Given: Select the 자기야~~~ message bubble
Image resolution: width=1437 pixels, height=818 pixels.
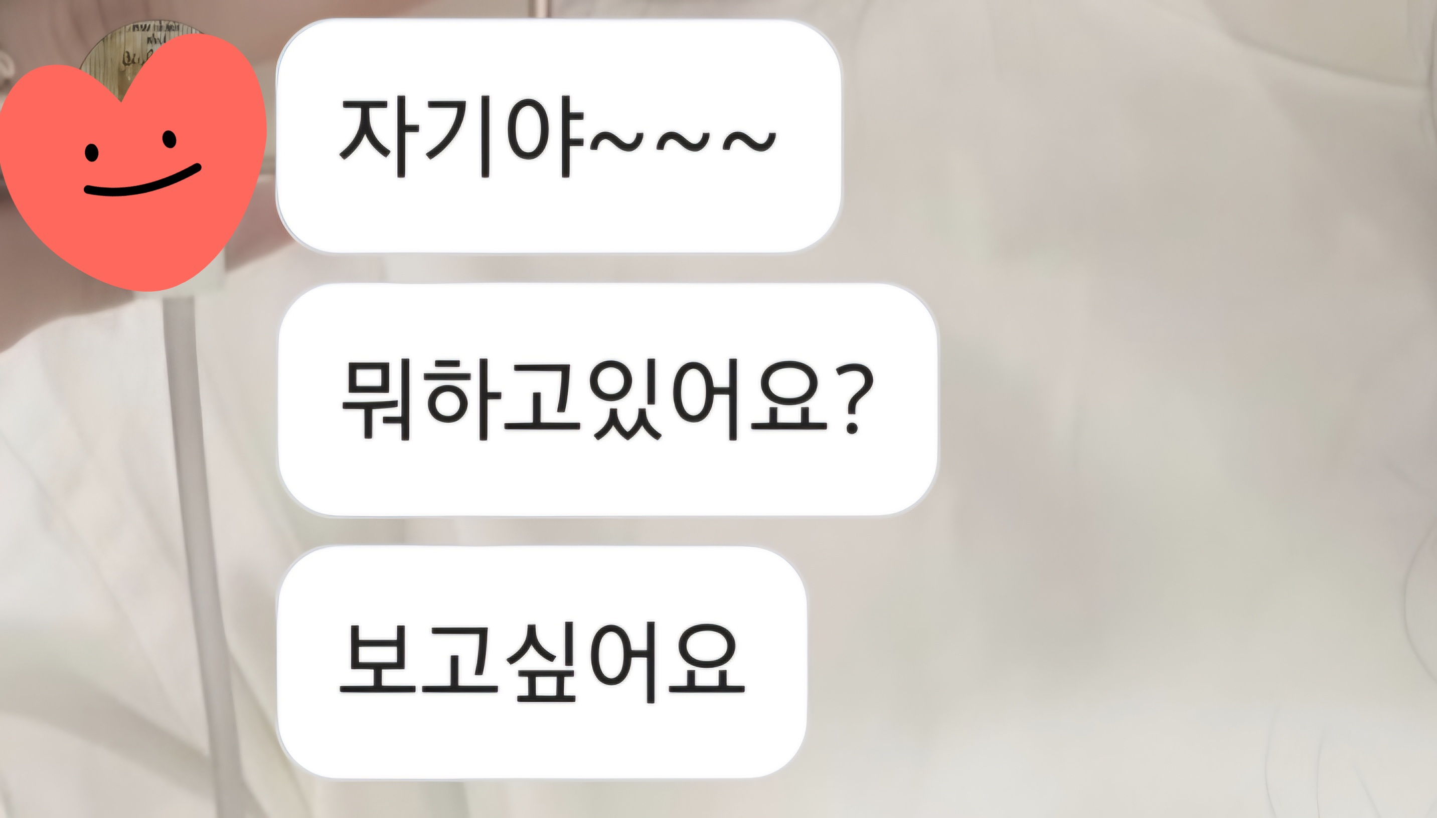Looking at the screenshot, I should (x=558, y=136).
